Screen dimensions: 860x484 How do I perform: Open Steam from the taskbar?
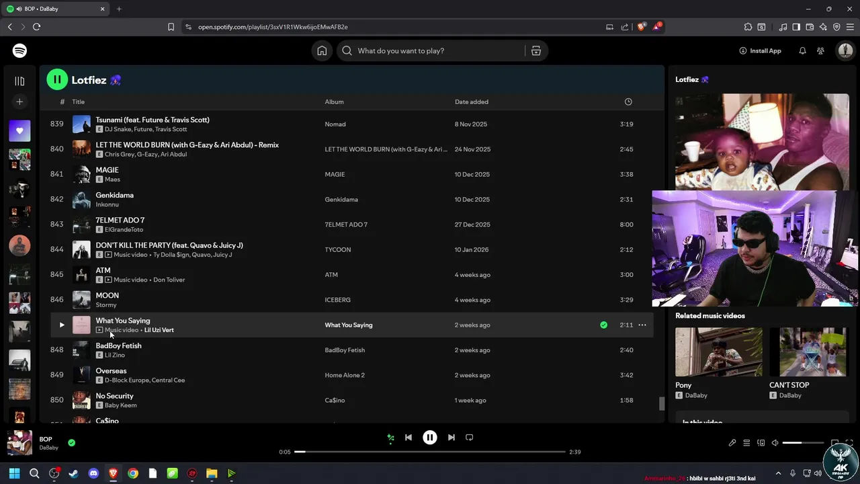tap(73, 473)
